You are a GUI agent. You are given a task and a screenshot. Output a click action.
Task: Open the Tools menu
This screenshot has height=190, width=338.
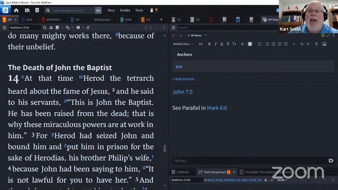tap(139, 10)
